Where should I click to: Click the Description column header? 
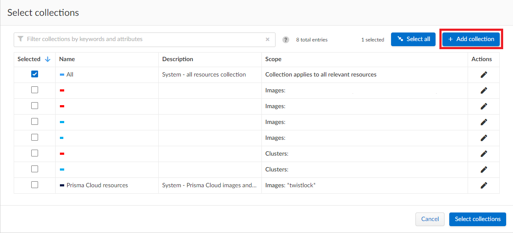coord(178,59)
